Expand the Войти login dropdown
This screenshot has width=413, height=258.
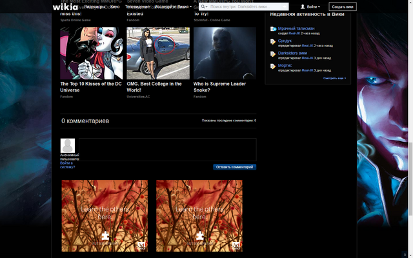click(x=313, y=6)
